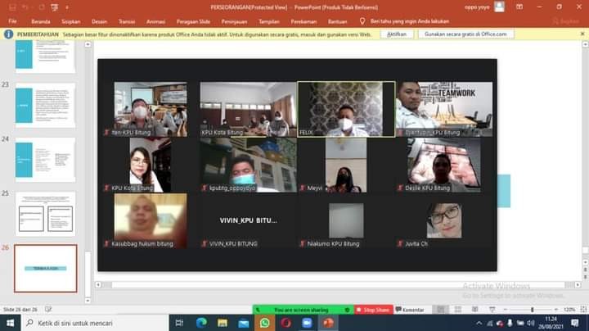
Task: Open the File menu
Action: pos(12,20)
